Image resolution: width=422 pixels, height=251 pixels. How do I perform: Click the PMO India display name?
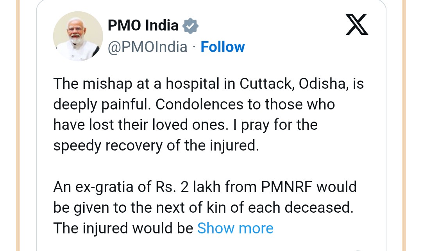point(143,26)
